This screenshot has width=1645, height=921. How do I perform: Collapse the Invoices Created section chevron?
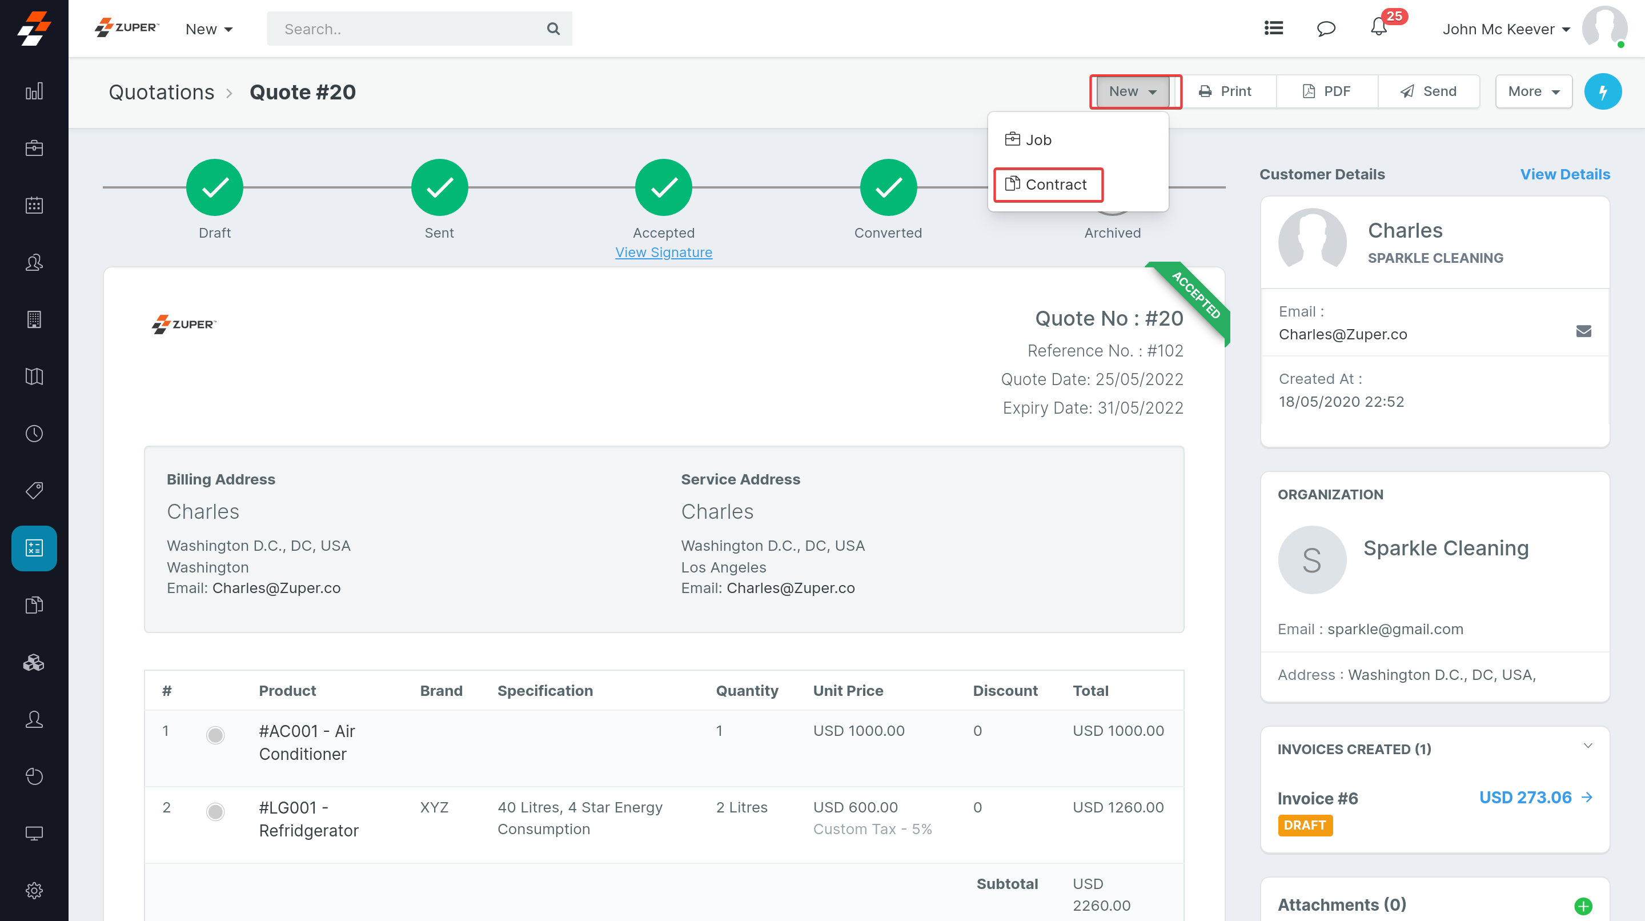click(1587, 746)
